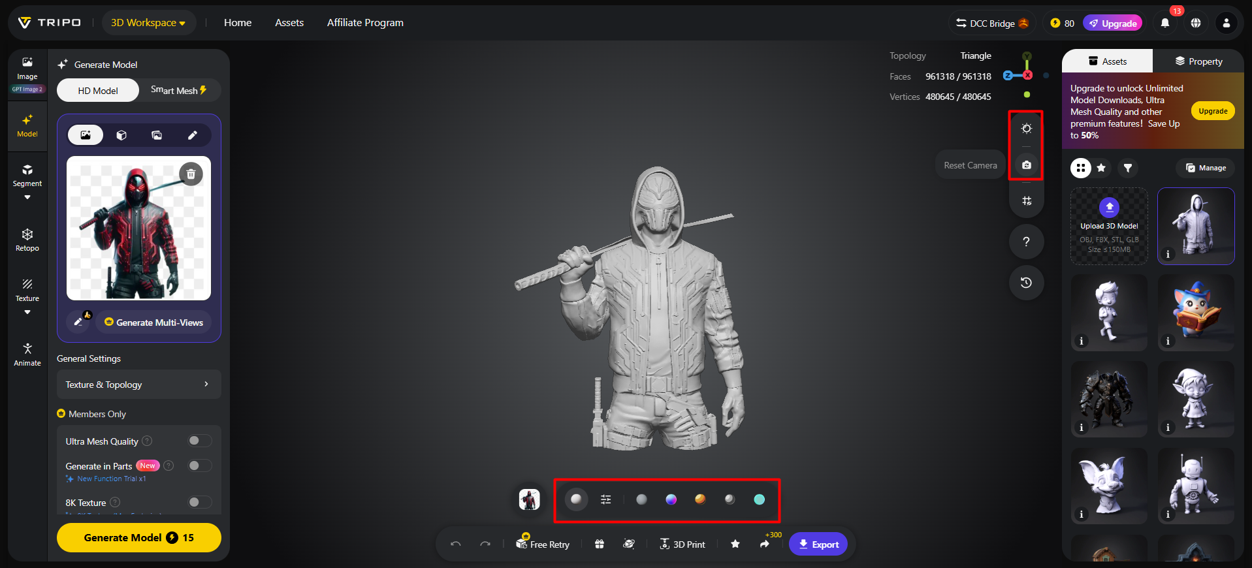
Task: Delete the uploaded reference image
Action: click(191, 174)
